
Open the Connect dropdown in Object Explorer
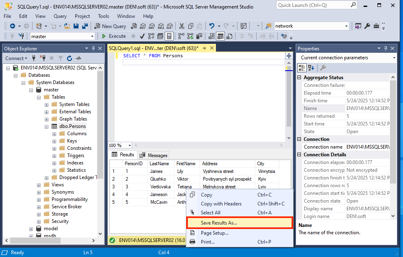[x=16, y=58]
